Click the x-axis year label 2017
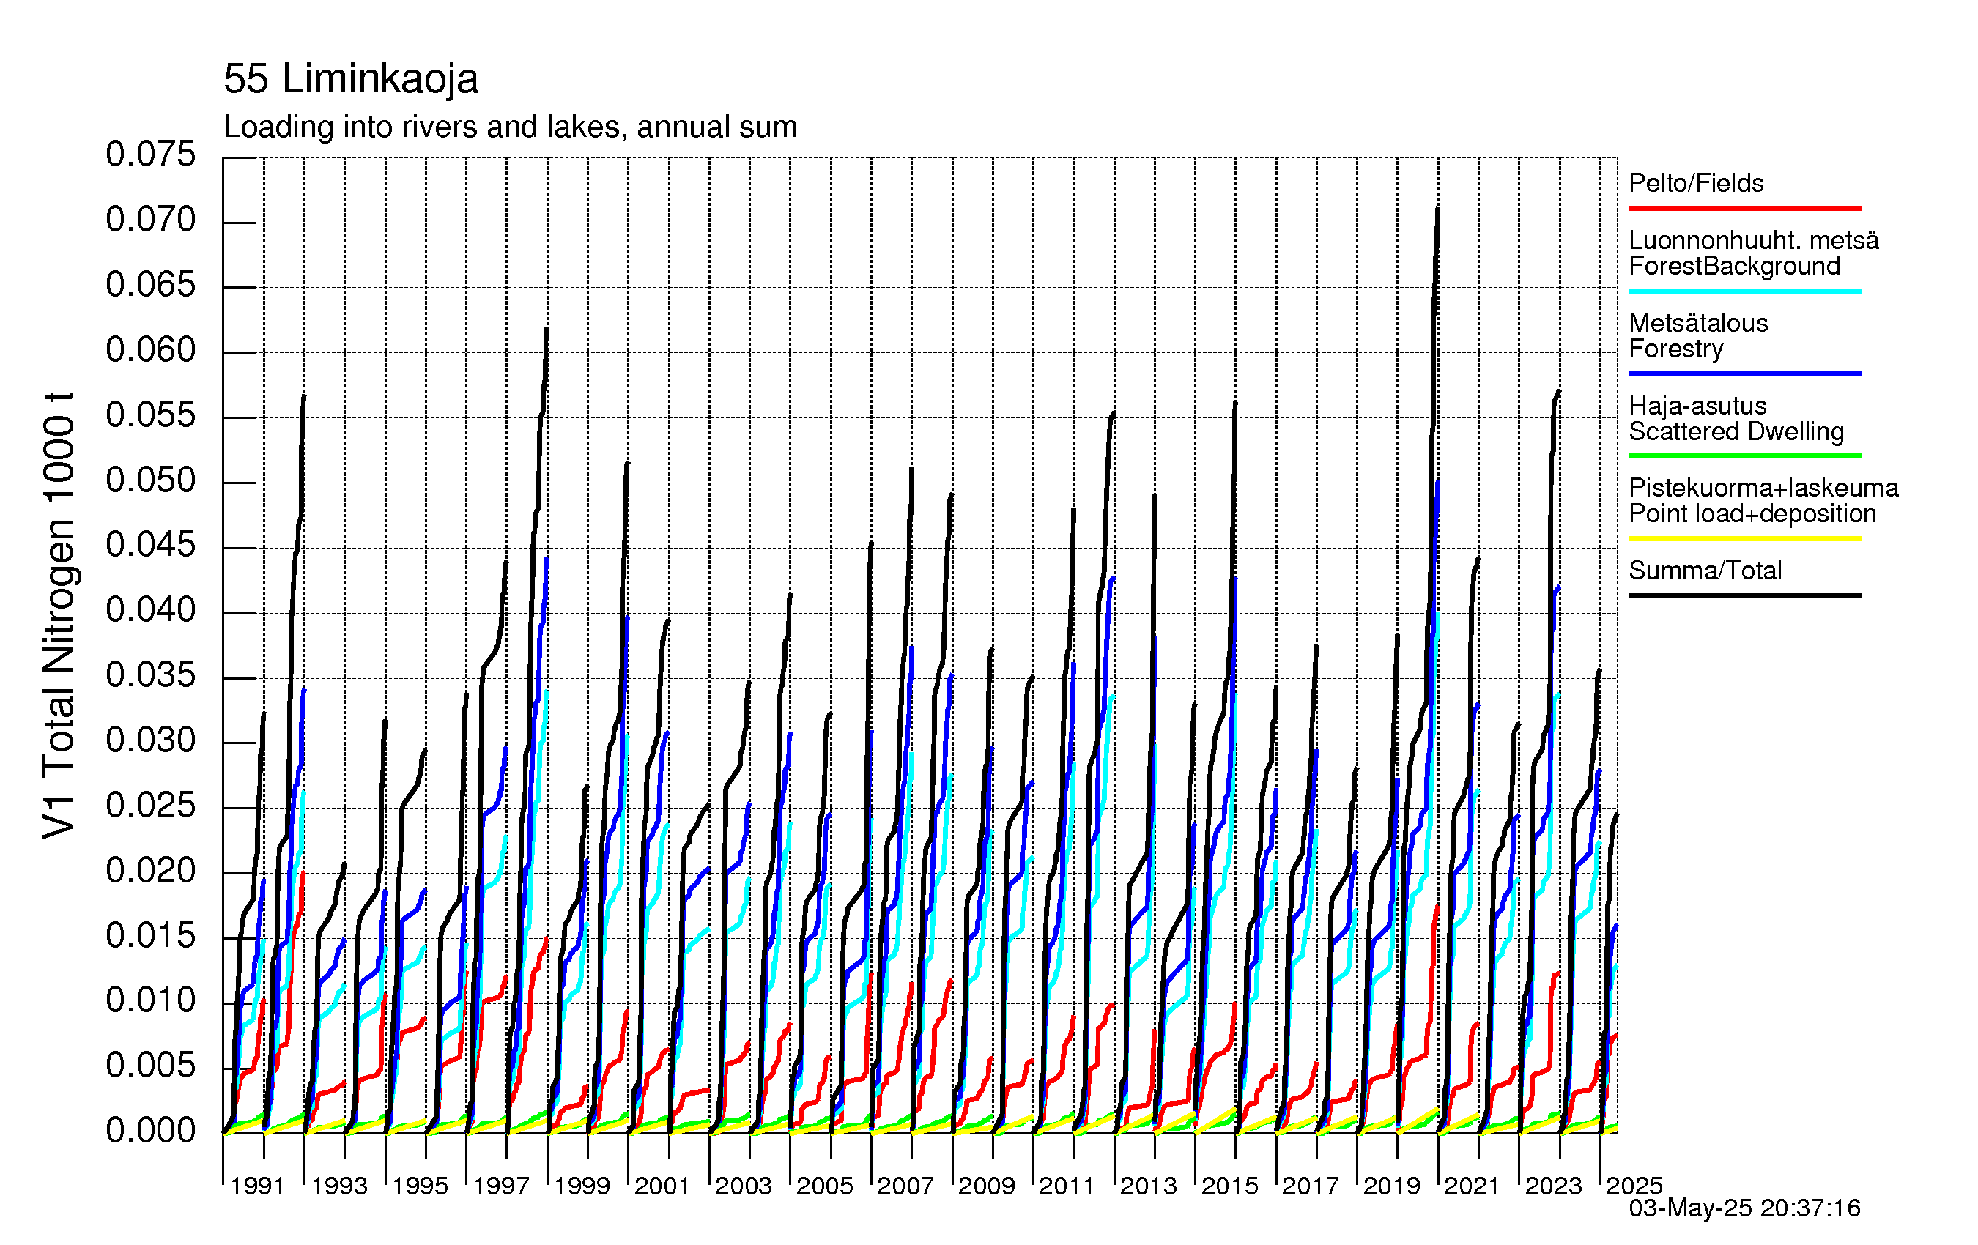Viewport: 1978px width, 1245px height. (x=1310, y=1186)
